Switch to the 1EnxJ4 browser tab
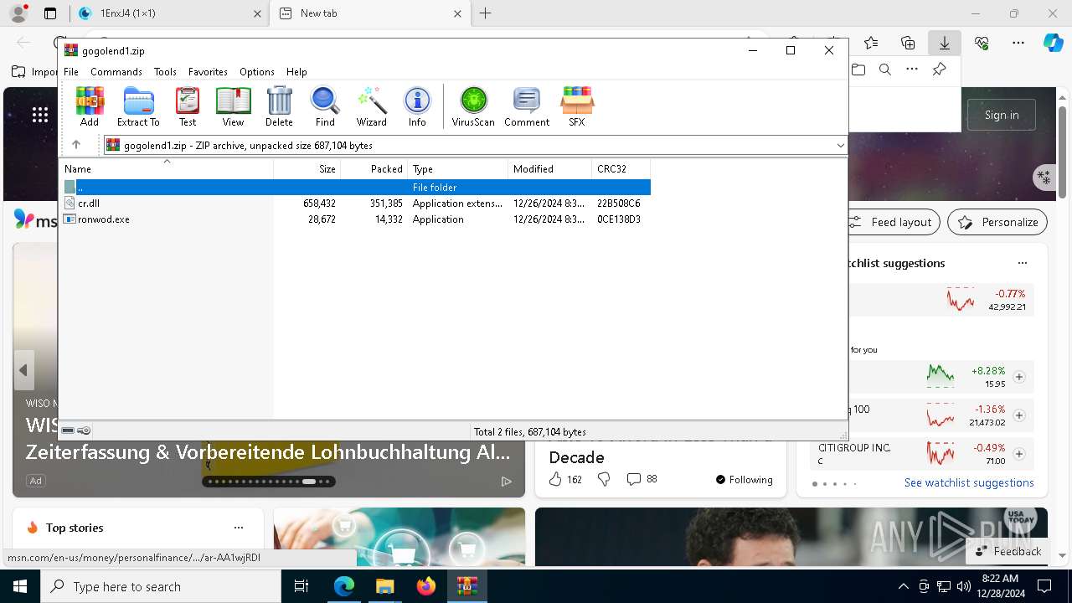Viewport: 1072px width, 603px height. coord(167,13)
